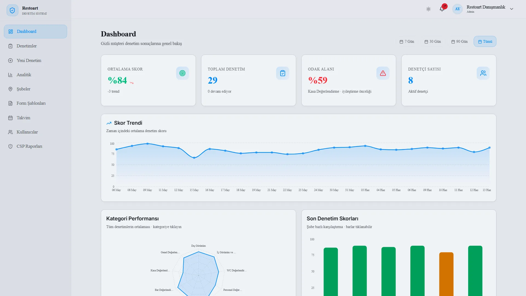Click the clipboard icon on Toplam Denetim card

pos(283,73)
